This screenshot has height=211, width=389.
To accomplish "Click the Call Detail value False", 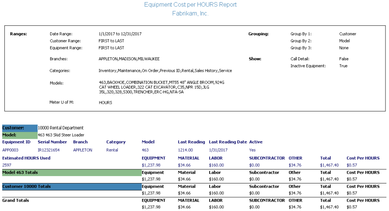I will pyautogui.click(x=344, y=59).
